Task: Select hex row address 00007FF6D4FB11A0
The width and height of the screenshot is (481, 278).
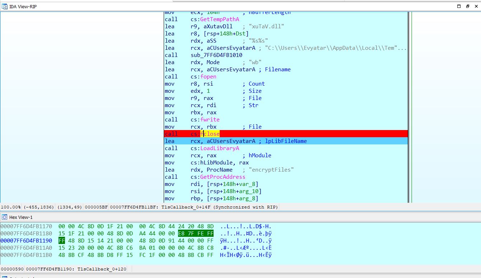Action: [x=26, y=248]
